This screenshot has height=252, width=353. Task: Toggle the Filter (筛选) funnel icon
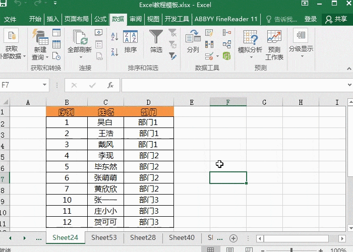[156, 37]
